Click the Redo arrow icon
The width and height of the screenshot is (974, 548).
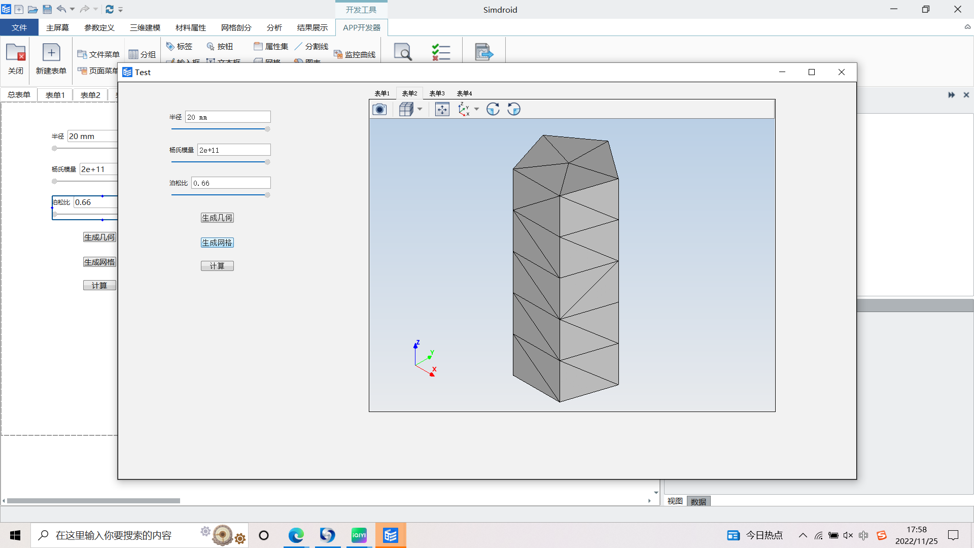pyautogui.click(x=84, y=9)
